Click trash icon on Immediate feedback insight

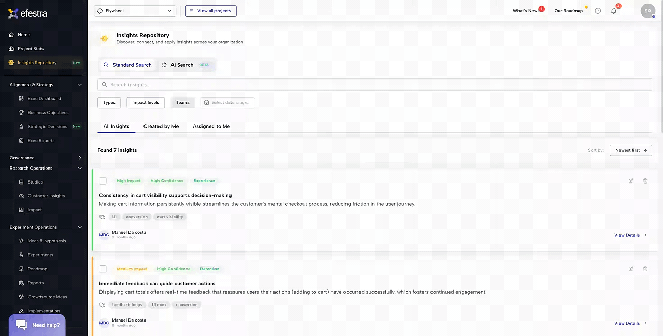(x=645, y=269)
